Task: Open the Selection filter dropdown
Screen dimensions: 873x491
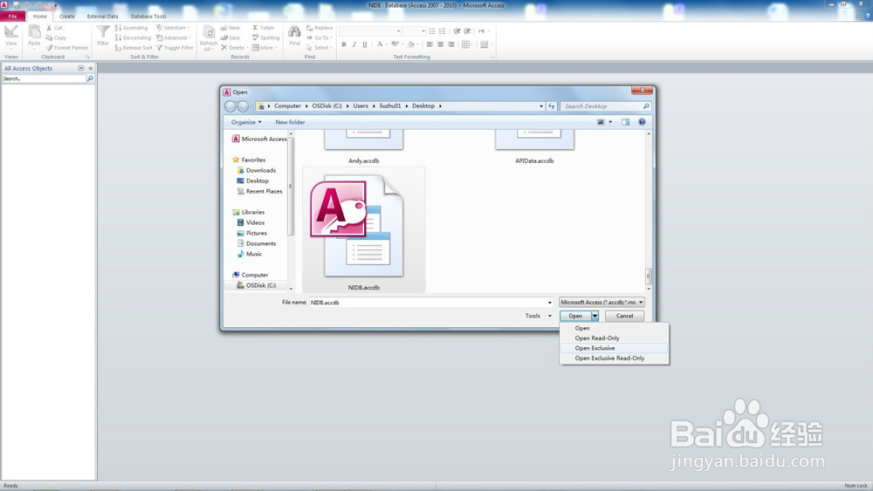Action: coord(173,28)
